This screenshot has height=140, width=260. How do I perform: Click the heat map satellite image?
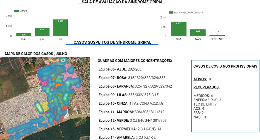point(45,98)
